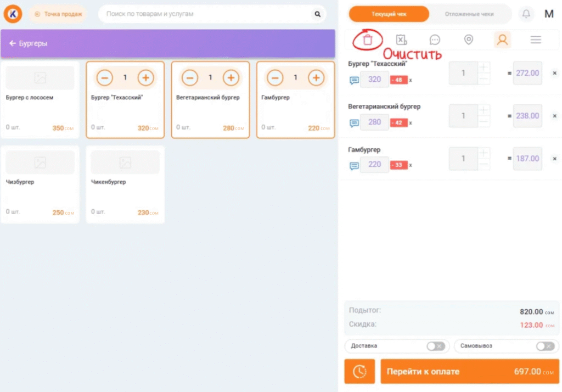
Task: Click the location pin icon
Action: point(468,40)
